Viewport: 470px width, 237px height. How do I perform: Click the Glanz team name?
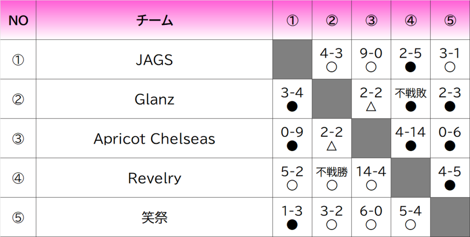click(154, 99)
